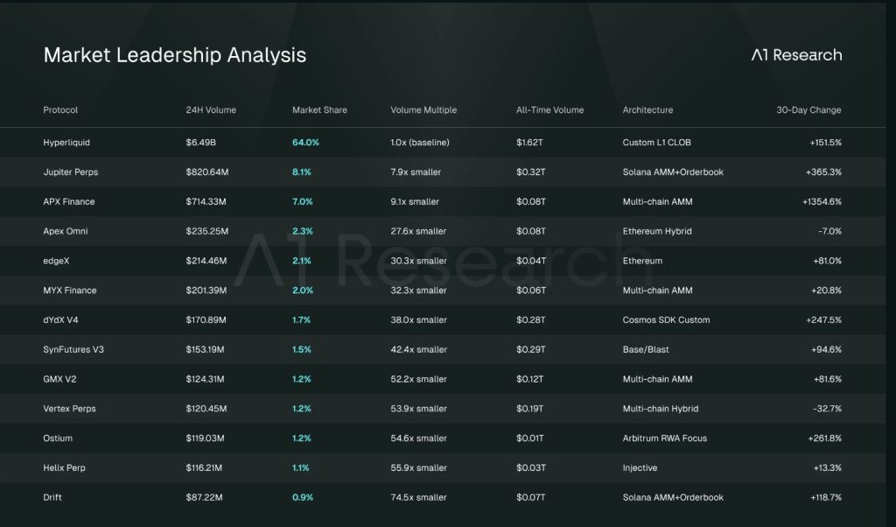Click APX Finance's +1354.6% change value

pyautogui.click(x=821, y=202)
